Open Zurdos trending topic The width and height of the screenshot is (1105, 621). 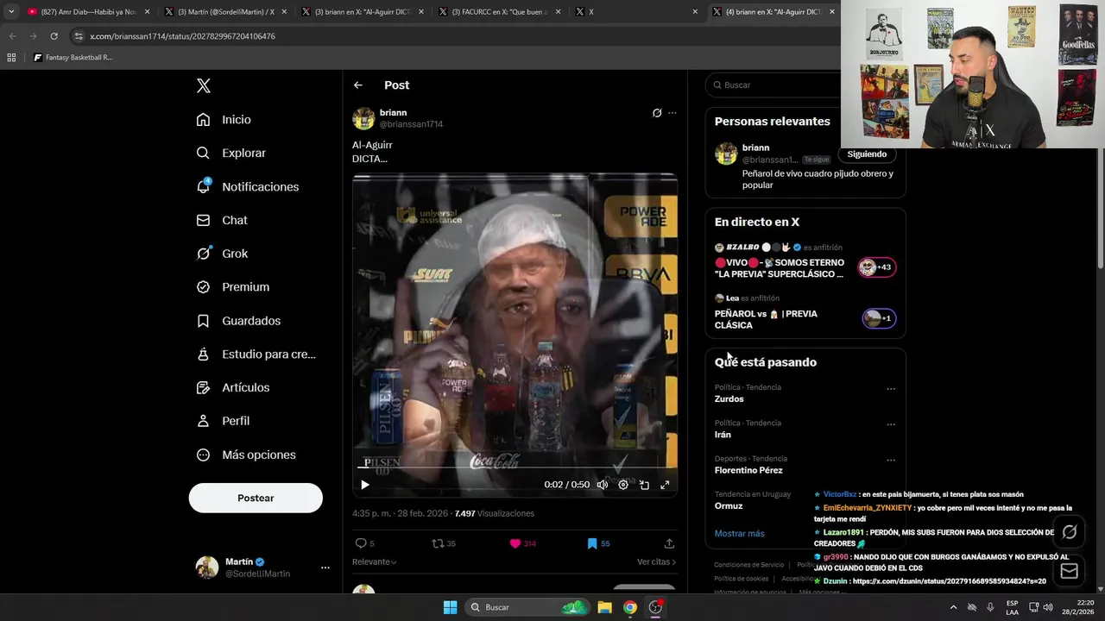click(729, 399)
